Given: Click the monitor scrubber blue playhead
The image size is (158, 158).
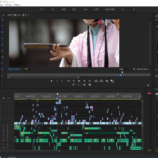Looking at the screenshot, I should pyautogui.click(x=121, y=75).
